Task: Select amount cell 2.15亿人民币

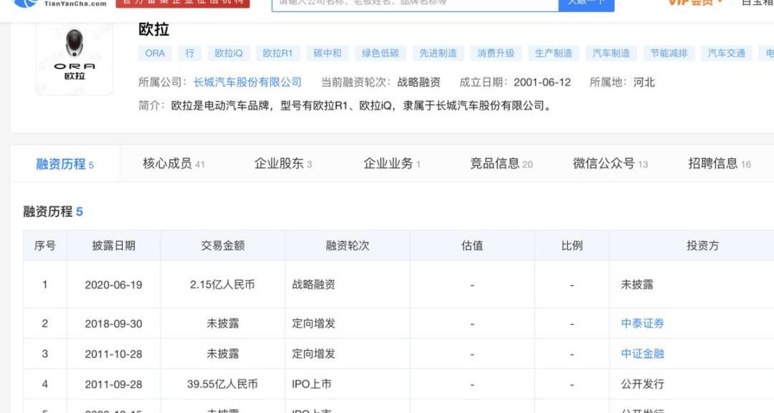Action: [223, 285]
